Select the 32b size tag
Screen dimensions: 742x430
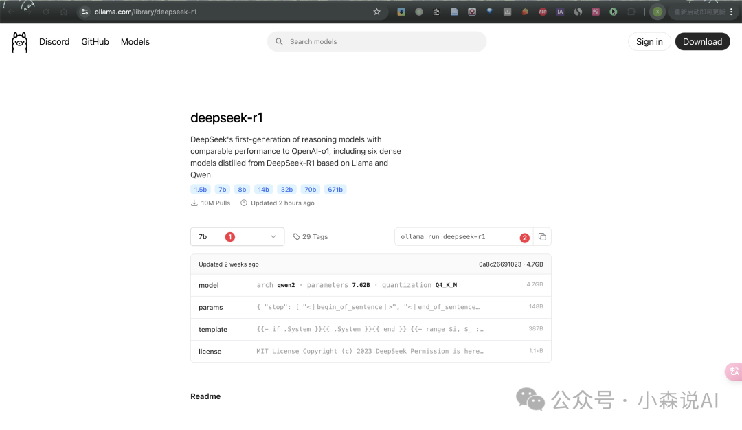click(286, 189)
